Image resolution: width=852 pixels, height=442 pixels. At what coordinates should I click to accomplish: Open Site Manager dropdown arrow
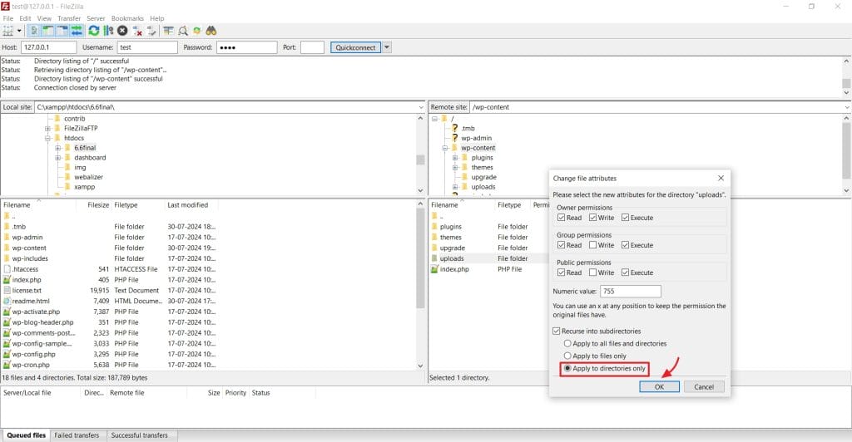click(x=19, y=31)
